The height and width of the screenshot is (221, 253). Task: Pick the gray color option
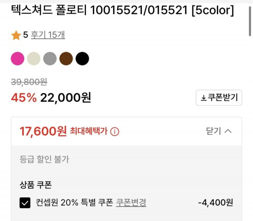50,58
